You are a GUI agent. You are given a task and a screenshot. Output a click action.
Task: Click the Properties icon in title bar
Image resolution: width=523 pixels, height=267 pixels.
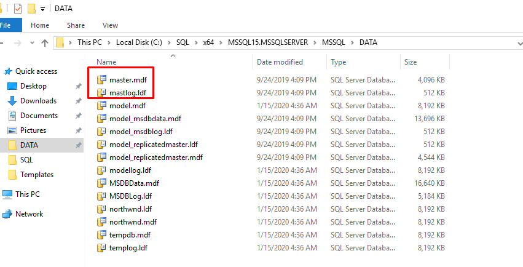tap(17, 9)
